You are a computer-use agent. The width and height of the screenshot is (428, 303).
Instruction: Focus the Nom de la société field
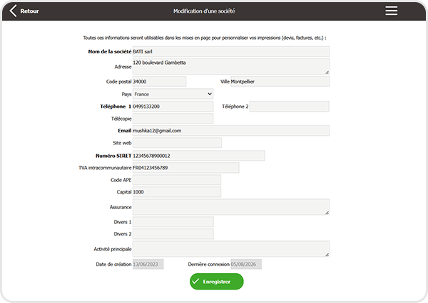[x=231, y=51]
